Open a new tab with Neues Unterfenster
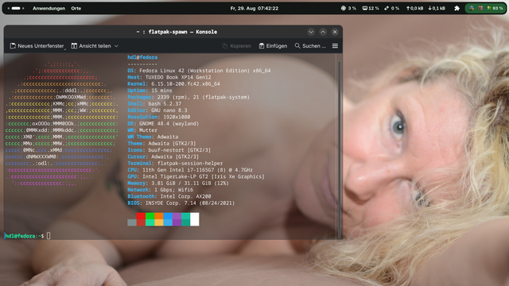 tap(37, 46)
